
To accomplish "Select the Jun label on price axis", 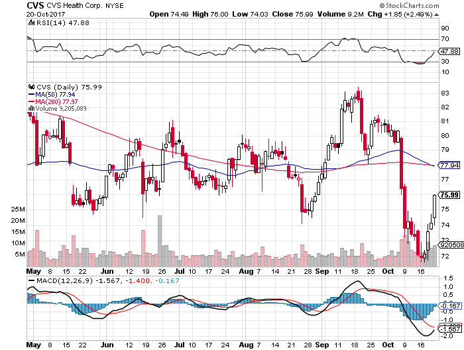I will 106,271.
